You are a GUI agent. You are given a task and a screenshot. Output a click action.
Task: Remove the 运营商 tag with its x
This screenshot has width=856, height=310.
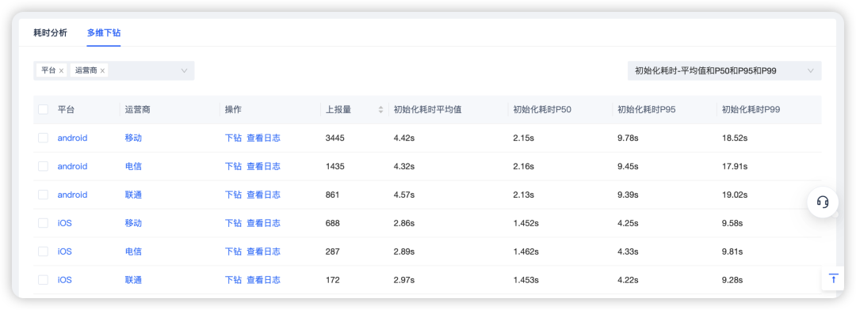pos(102,71)
